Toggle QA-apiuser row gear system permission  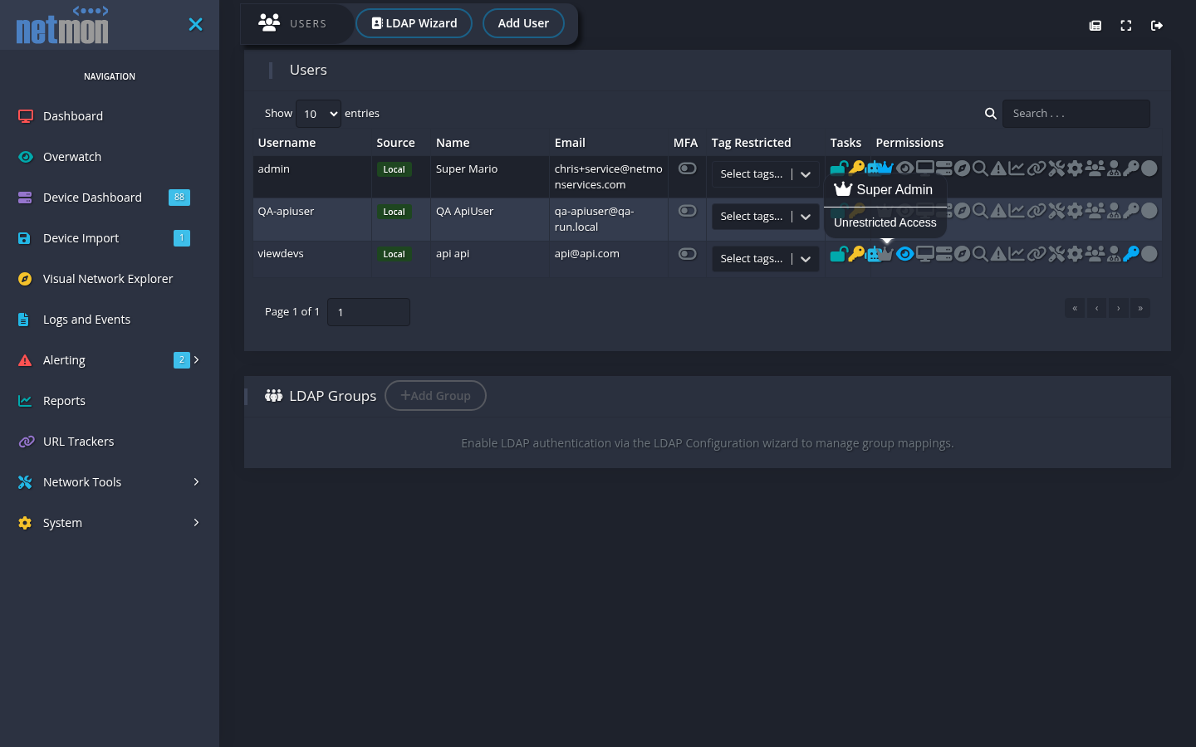(x=1075, y=211)
